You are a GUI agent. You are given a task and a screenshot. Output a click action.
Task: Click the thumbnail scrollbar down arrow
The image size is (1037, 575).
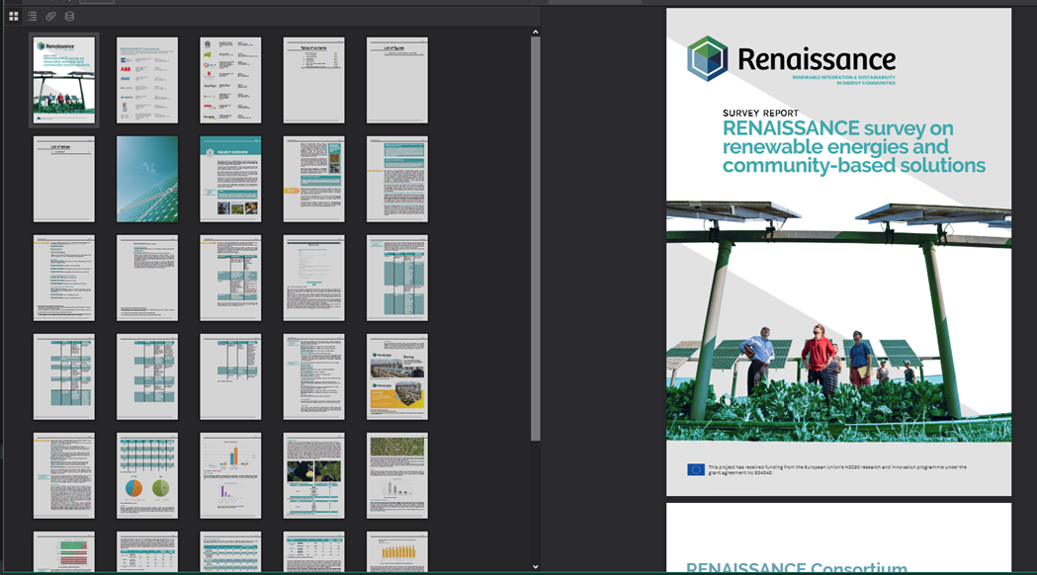(535, 566)
